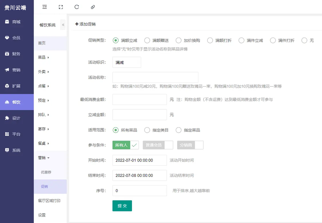Click the 序号 input field
This screenshot has height=223, width=322.
coord(140,191)
